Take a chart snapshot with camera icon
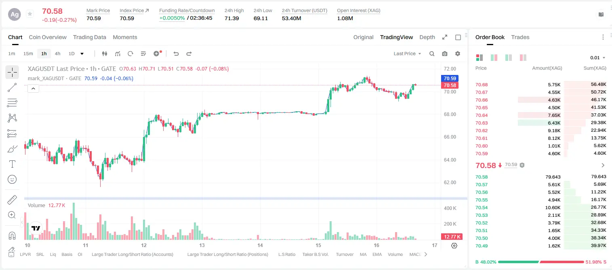The image size is (612, 270). (x=445, y=54)
